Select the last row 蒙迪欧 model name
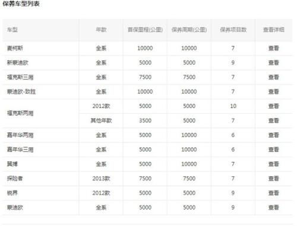Screen dimensions: 297x226 click(x=15, y=208)
